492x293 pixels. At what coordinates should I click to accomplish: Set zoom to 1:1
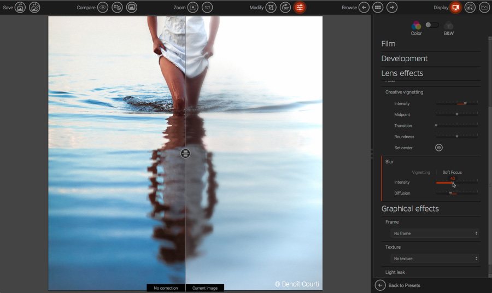pos(207,7)
